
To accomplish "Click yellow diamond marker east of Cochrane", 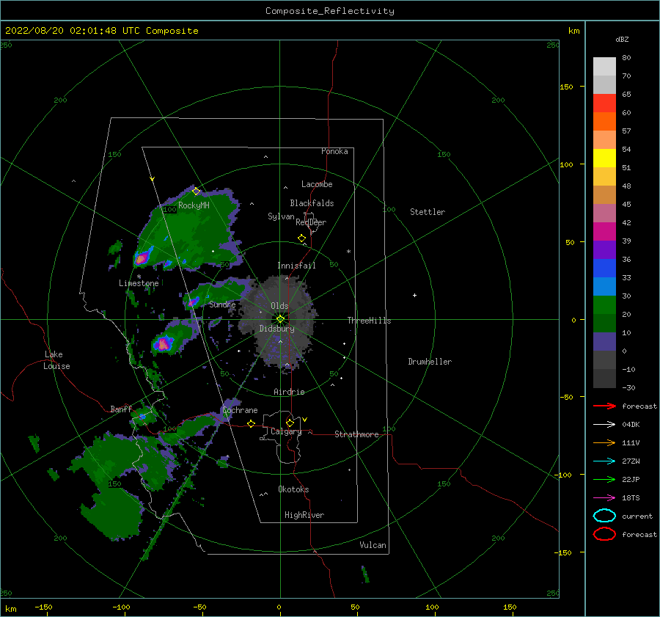I will coord(251,423).
